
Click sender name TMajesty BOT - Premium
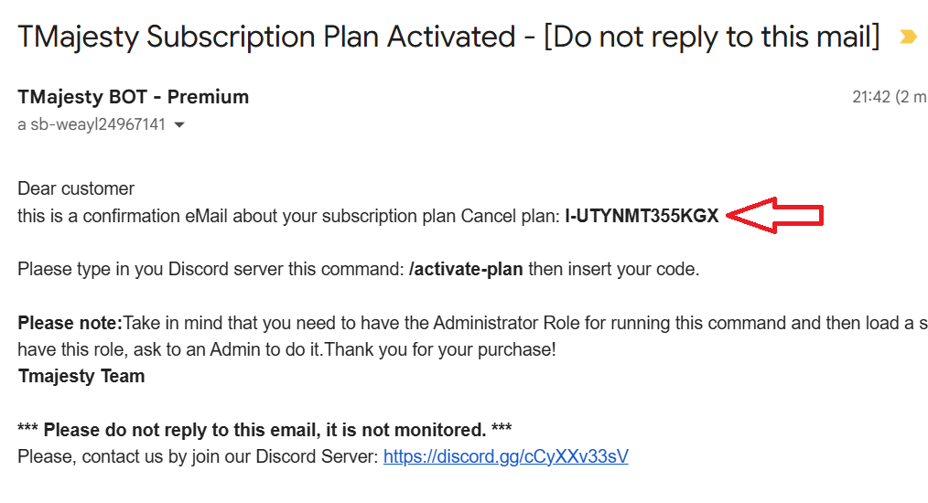[x=133, y=97]
